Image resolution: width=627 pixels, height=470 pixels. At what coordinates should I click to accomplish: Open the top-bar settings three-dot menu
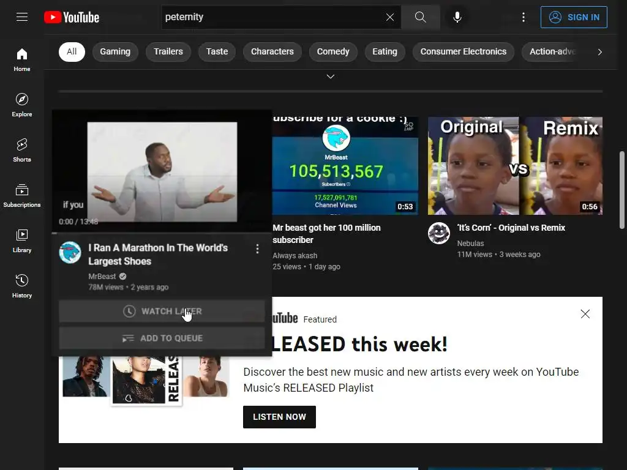pyautogui.click(x=524, y=17)
